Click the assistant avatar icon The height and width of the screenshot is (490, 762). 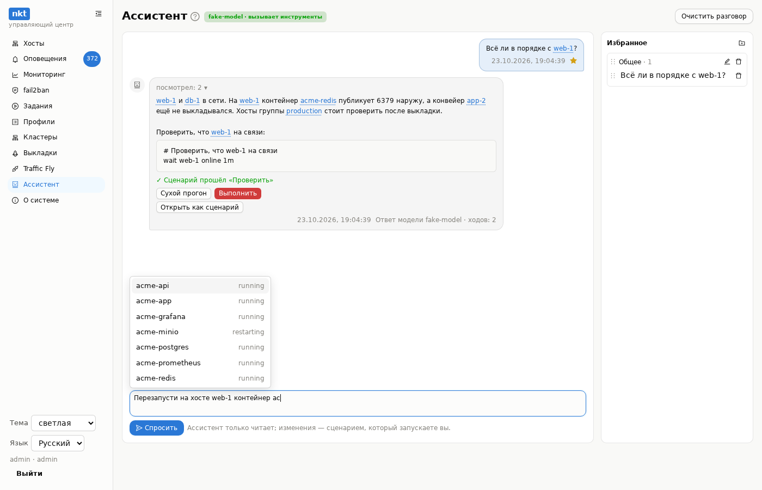137,85
